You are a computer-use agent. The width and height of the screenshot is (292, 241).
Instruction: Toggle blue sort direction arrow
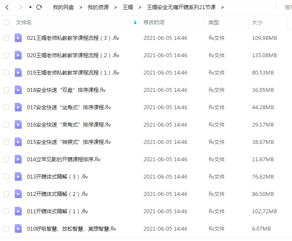point(135,23)
